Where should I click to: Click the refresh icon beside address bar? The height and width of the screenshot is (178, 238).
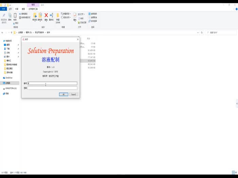pos(203,33)
